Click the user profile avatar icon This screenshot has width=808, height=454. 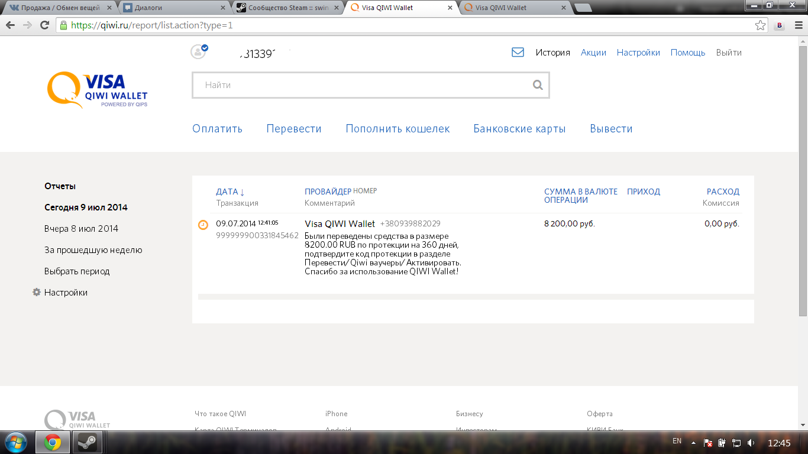coord(198,51)
